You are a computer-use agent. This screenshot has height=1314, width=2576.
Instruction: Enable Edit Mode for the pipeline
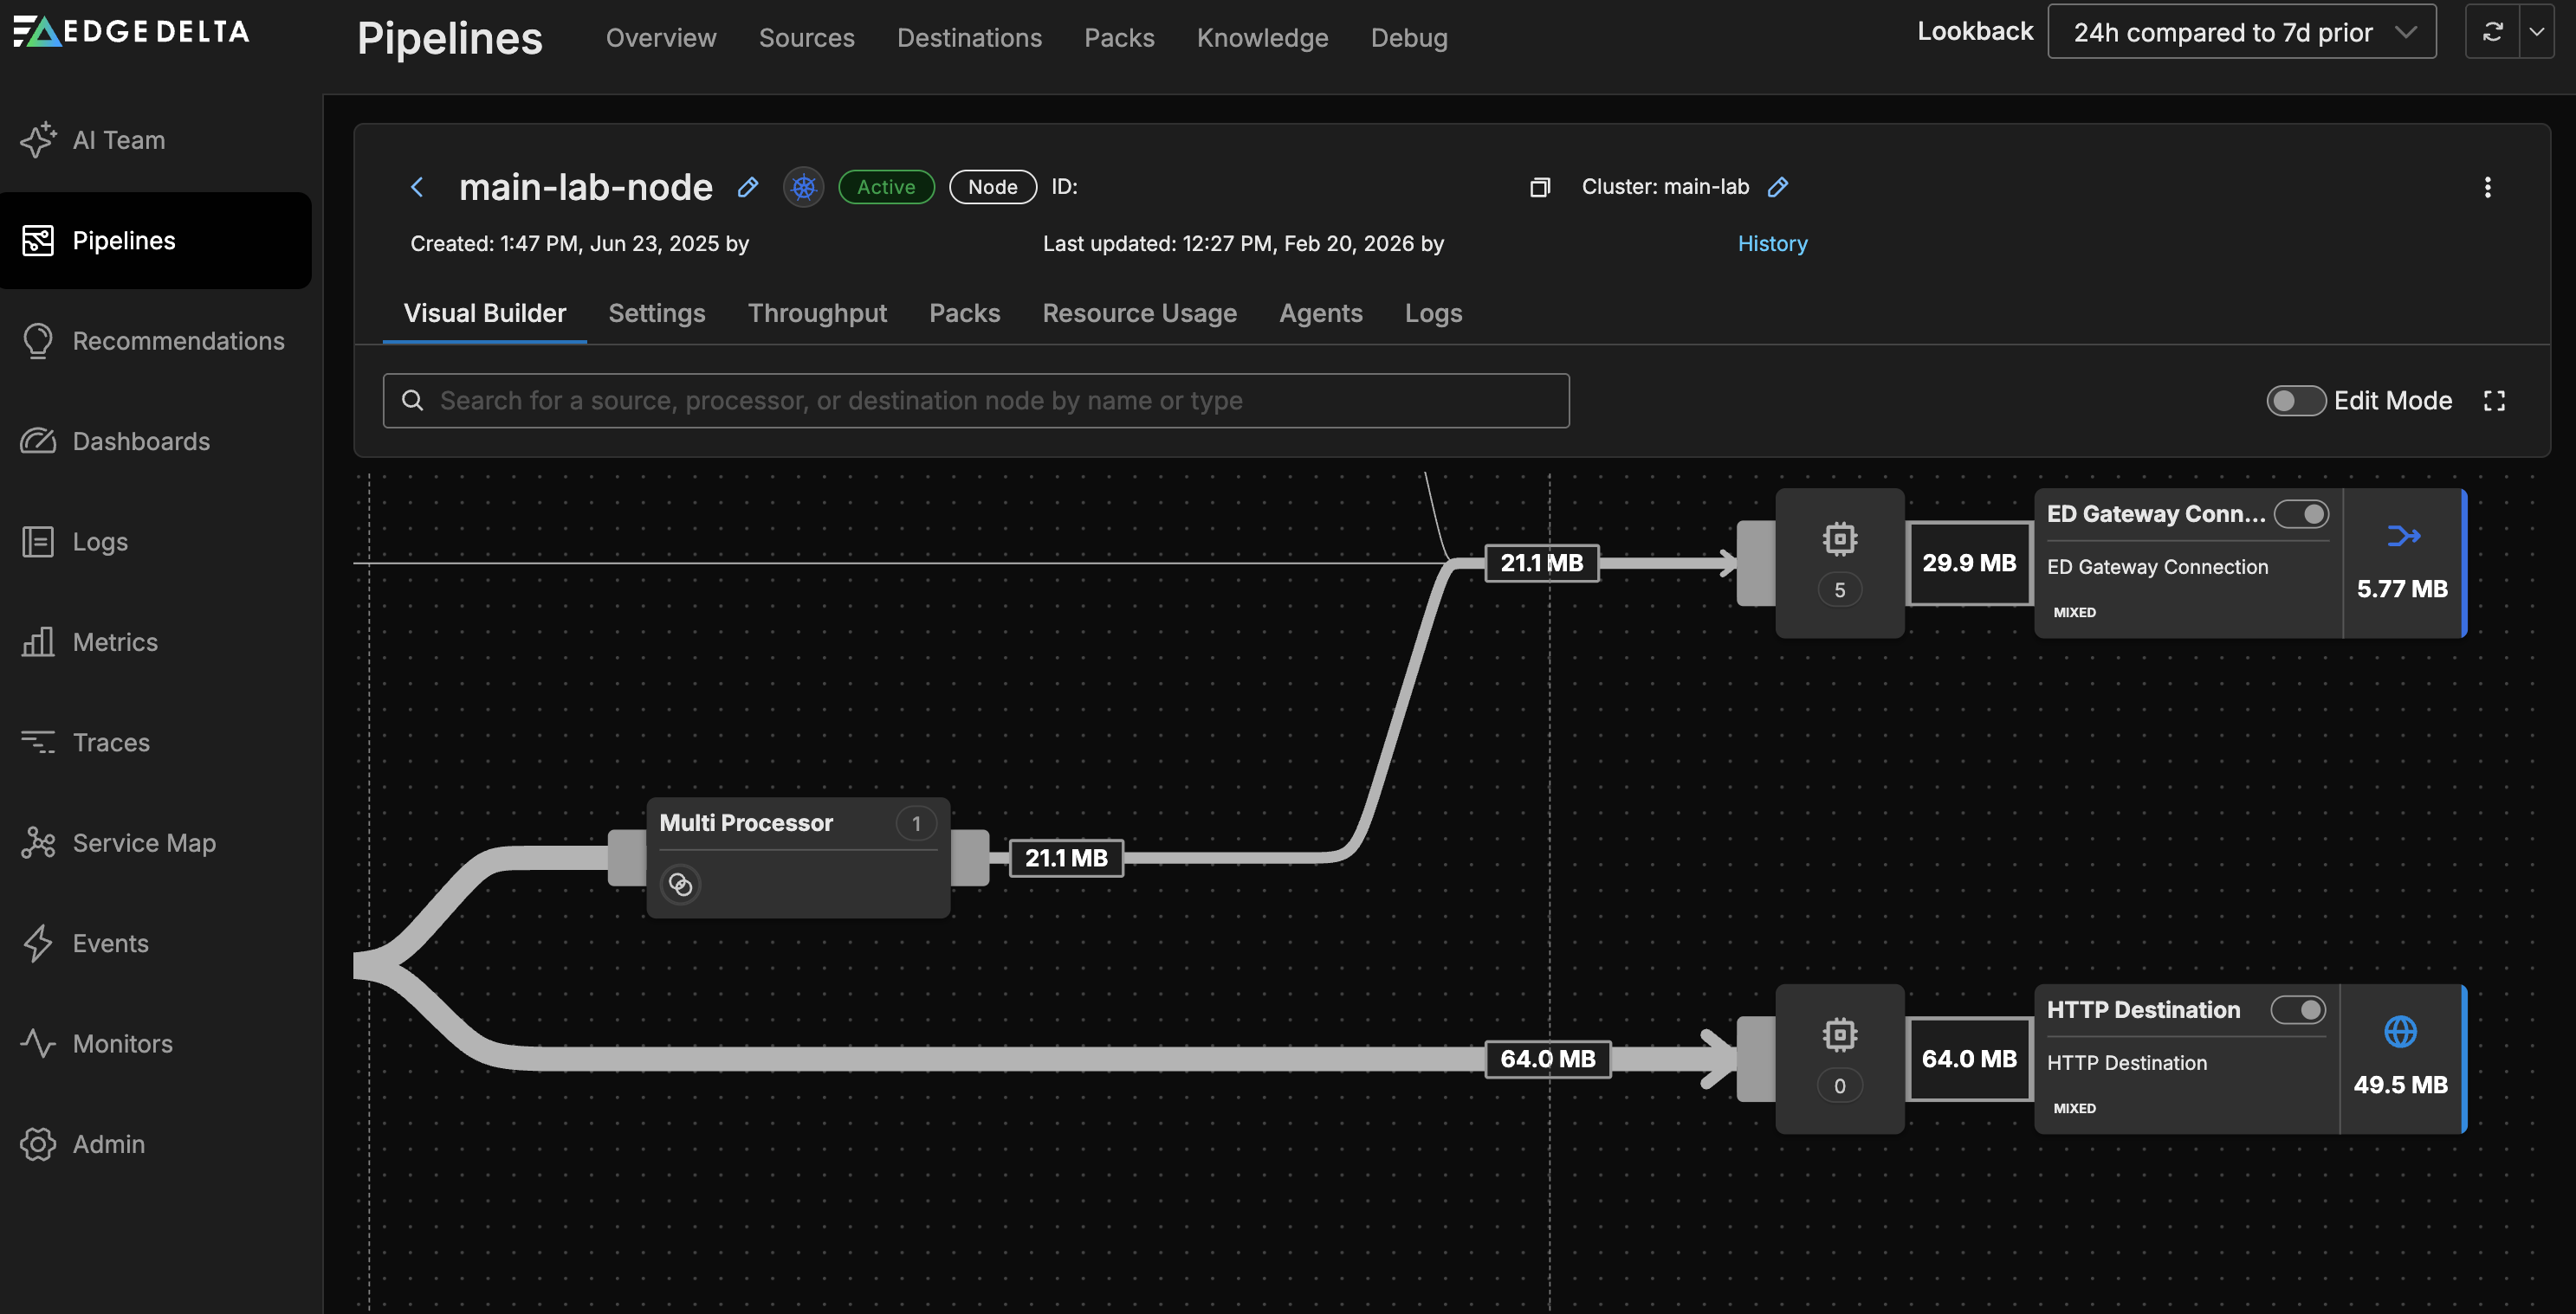[2295, 401]
